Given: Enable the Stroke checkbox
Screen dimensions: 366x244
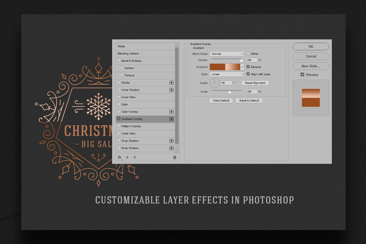Looking at the screenshot, I should tap(119, 83).
